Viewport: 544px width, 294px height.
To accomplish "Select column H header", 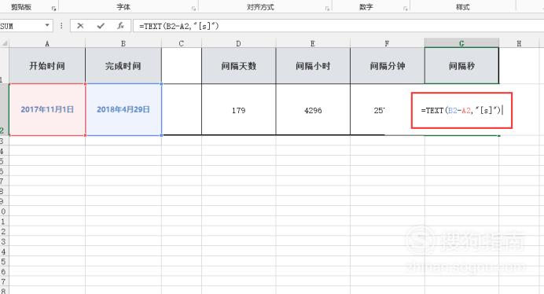I will (520, 43).
